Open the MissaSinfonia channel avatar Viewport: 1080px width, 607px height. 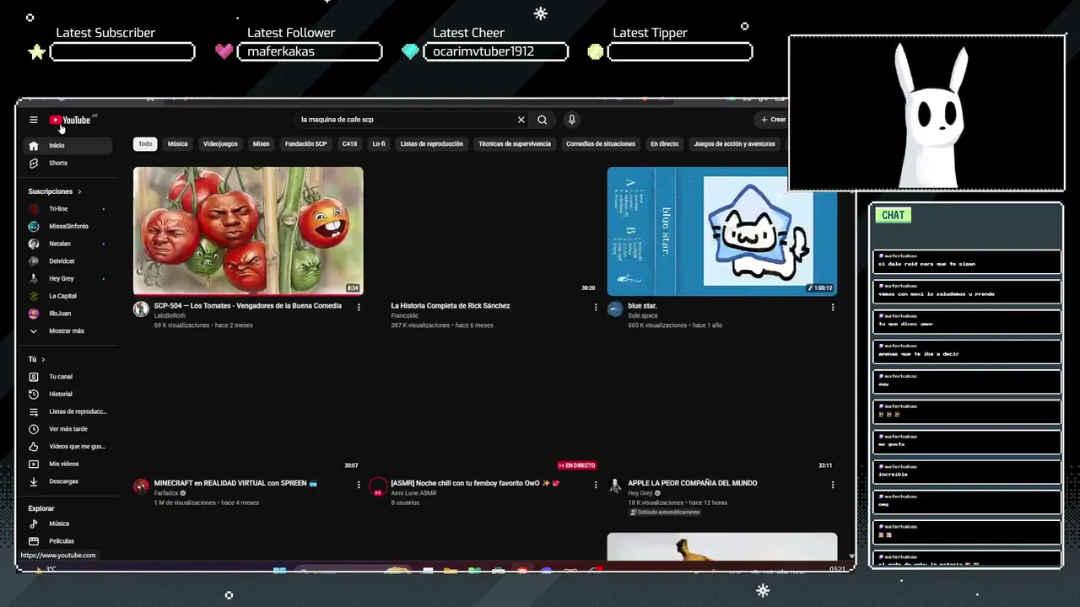point(34,227)
